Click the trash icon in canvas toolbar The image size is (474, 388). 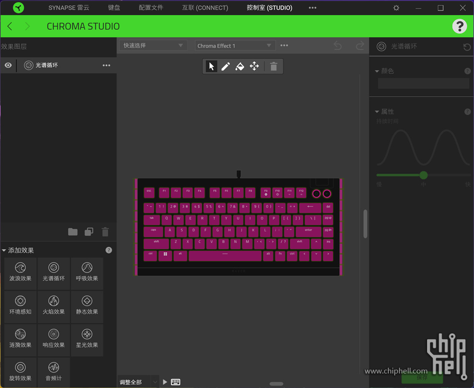coord(274,66)
